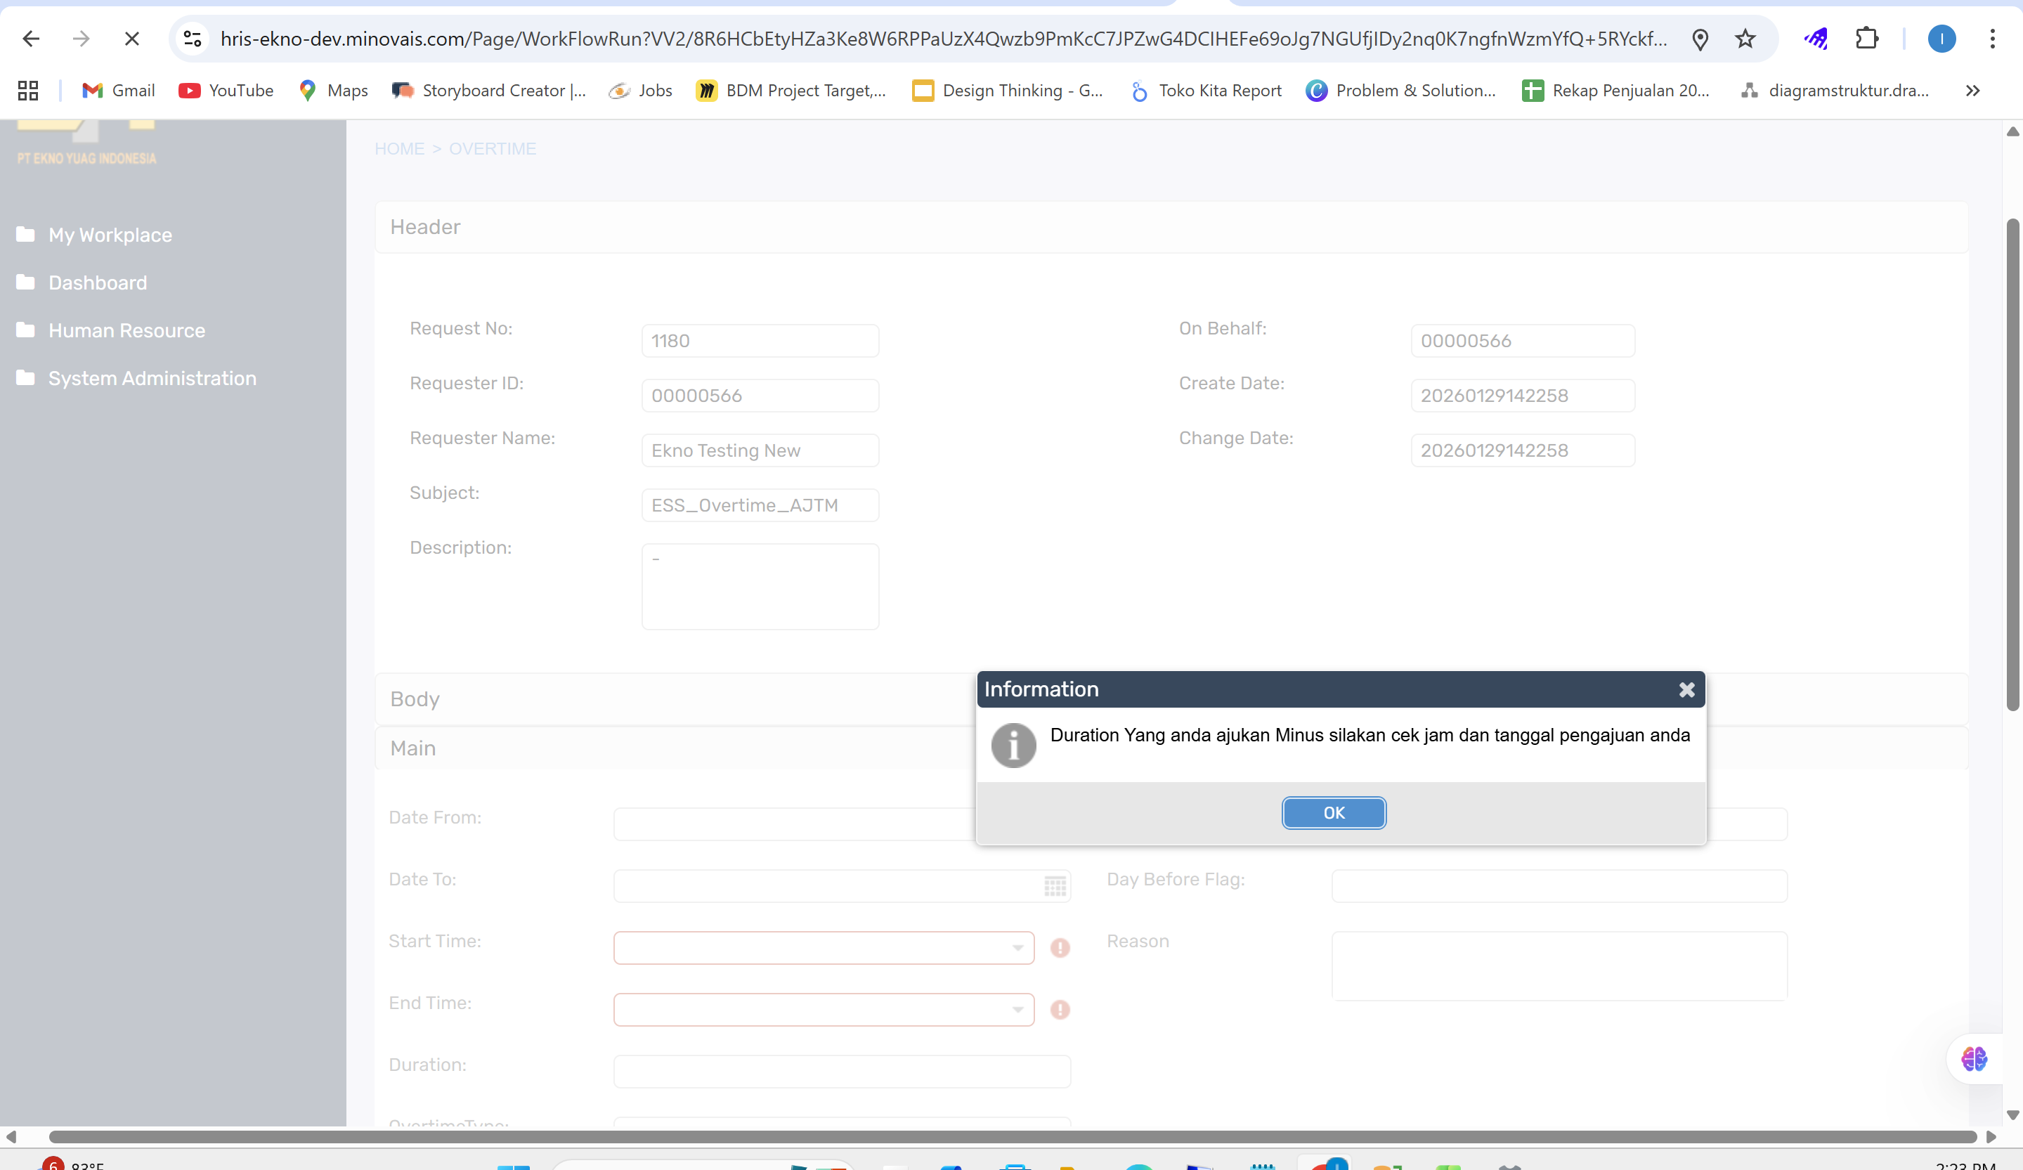Open the Human Resource menu
This screenshot has width=2023, height=1170.
pyautogui.click(x=126, y=330)
